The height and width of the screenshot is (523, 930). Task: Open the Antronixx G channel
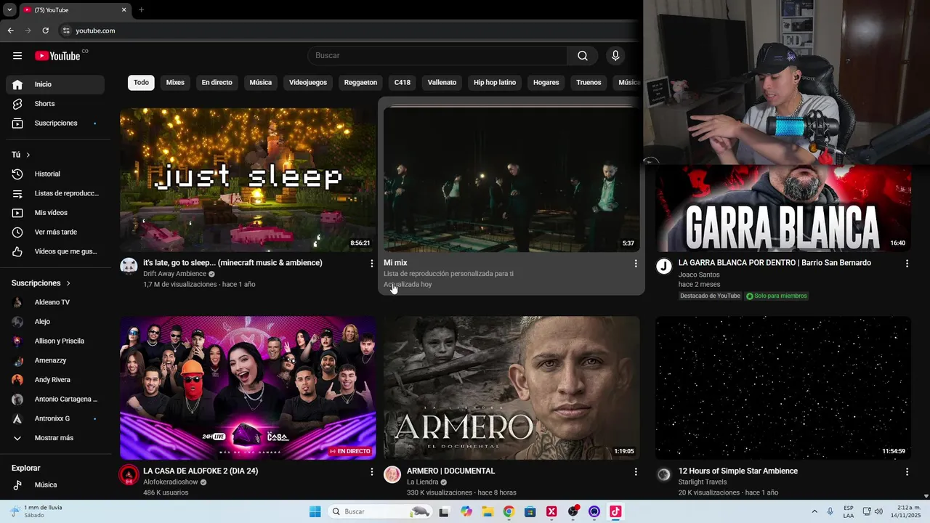[55, 419]
